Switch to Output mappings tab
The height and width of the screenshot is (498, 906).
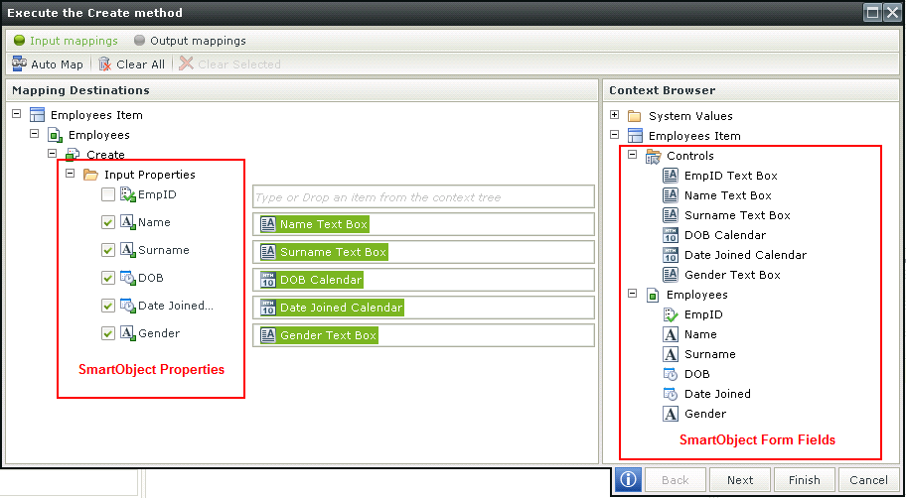click(190, 41)
